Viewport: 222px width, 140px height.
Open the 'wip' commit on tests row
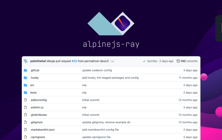[84, 92]
